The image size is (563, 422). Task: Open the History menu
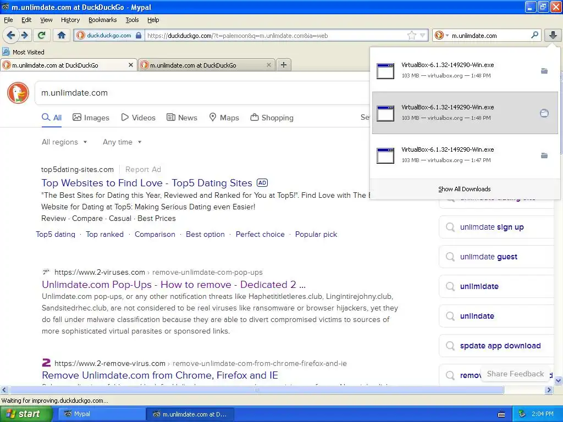[70, 20]
